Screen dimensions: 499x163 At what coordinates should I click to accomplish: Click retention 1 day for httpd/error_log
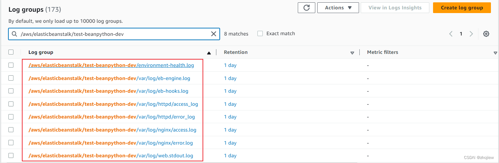230,117
